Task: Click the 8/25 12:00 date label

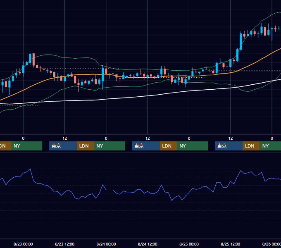Action: (x=231, y=244)
